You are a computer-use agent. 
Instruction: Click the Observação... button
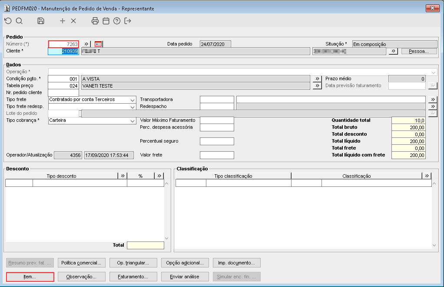point(82,277)
